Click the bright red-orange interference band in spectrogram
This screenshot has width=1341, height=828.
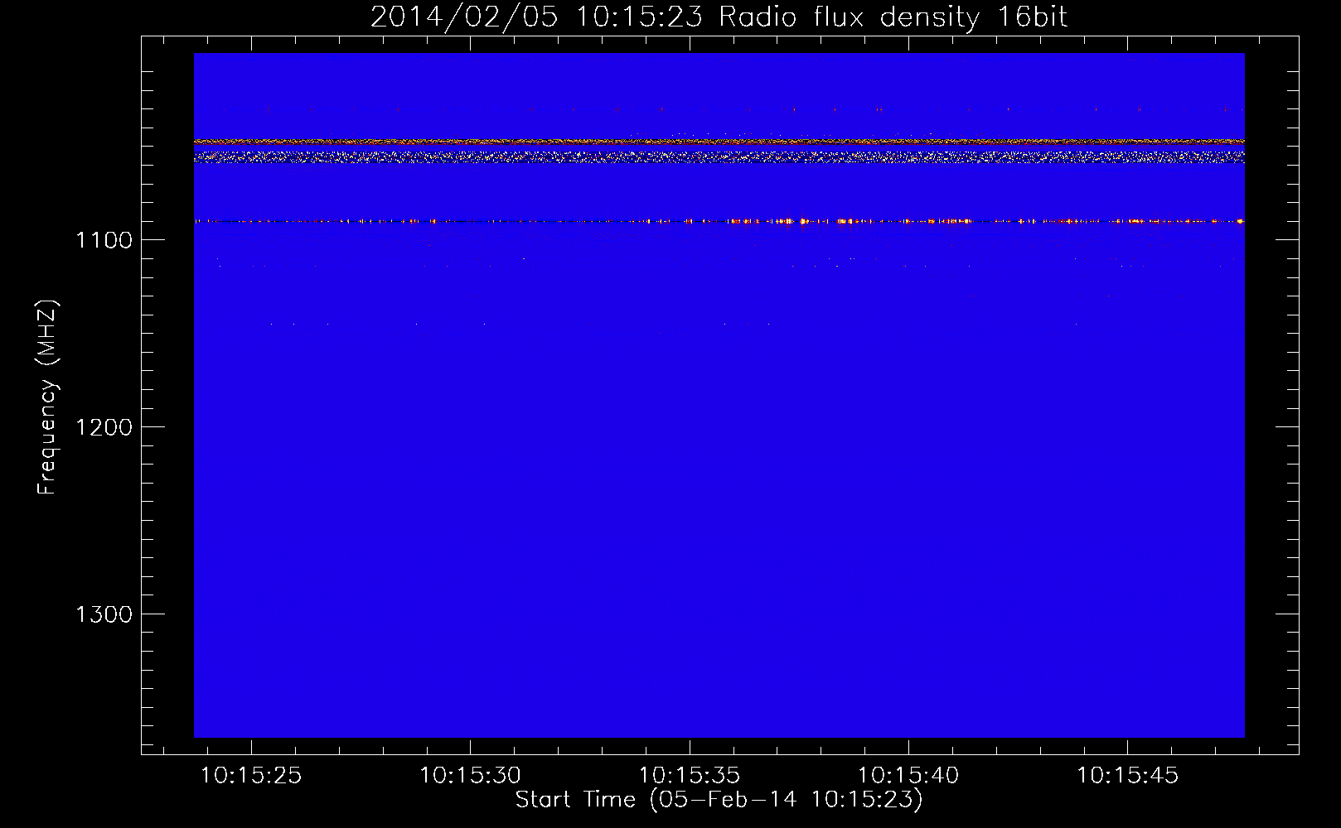(x=719, y=142)
